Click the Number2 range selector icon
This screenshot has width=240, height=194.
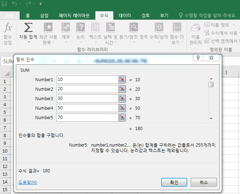pos(122,89)
